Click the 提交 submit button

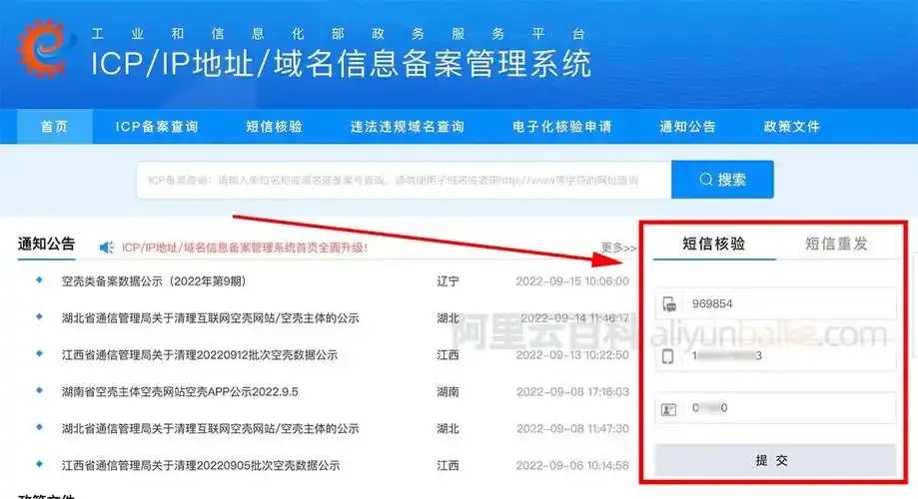coord(774,460)
